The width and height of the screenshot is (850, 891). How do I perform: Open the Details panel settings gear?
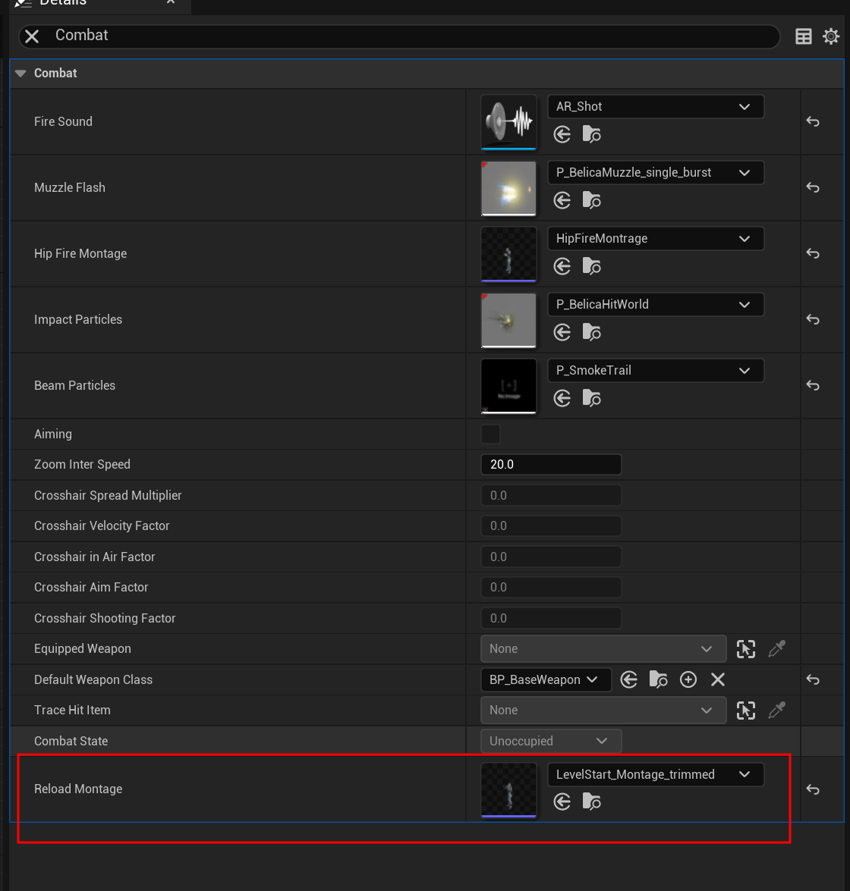click(831, 36)
